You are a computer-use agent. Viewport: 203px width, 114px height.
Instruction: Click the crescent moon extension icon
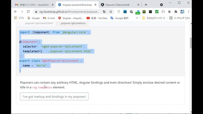[x=169, y=12]
